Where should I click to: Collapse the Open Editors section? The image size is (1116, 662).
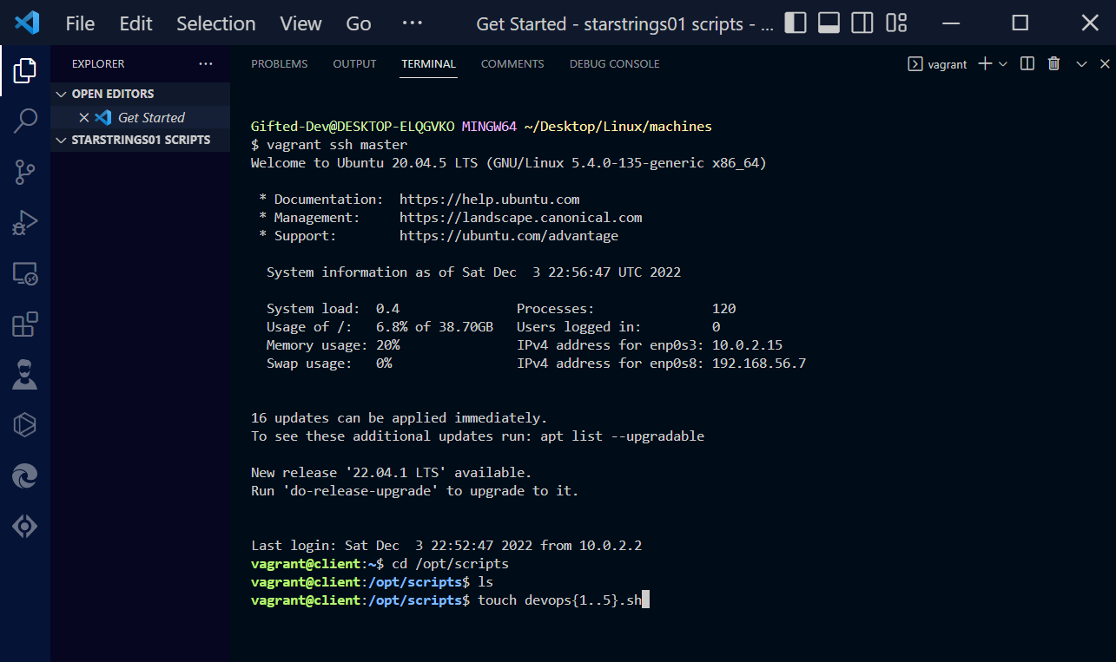tap(140, 94)
